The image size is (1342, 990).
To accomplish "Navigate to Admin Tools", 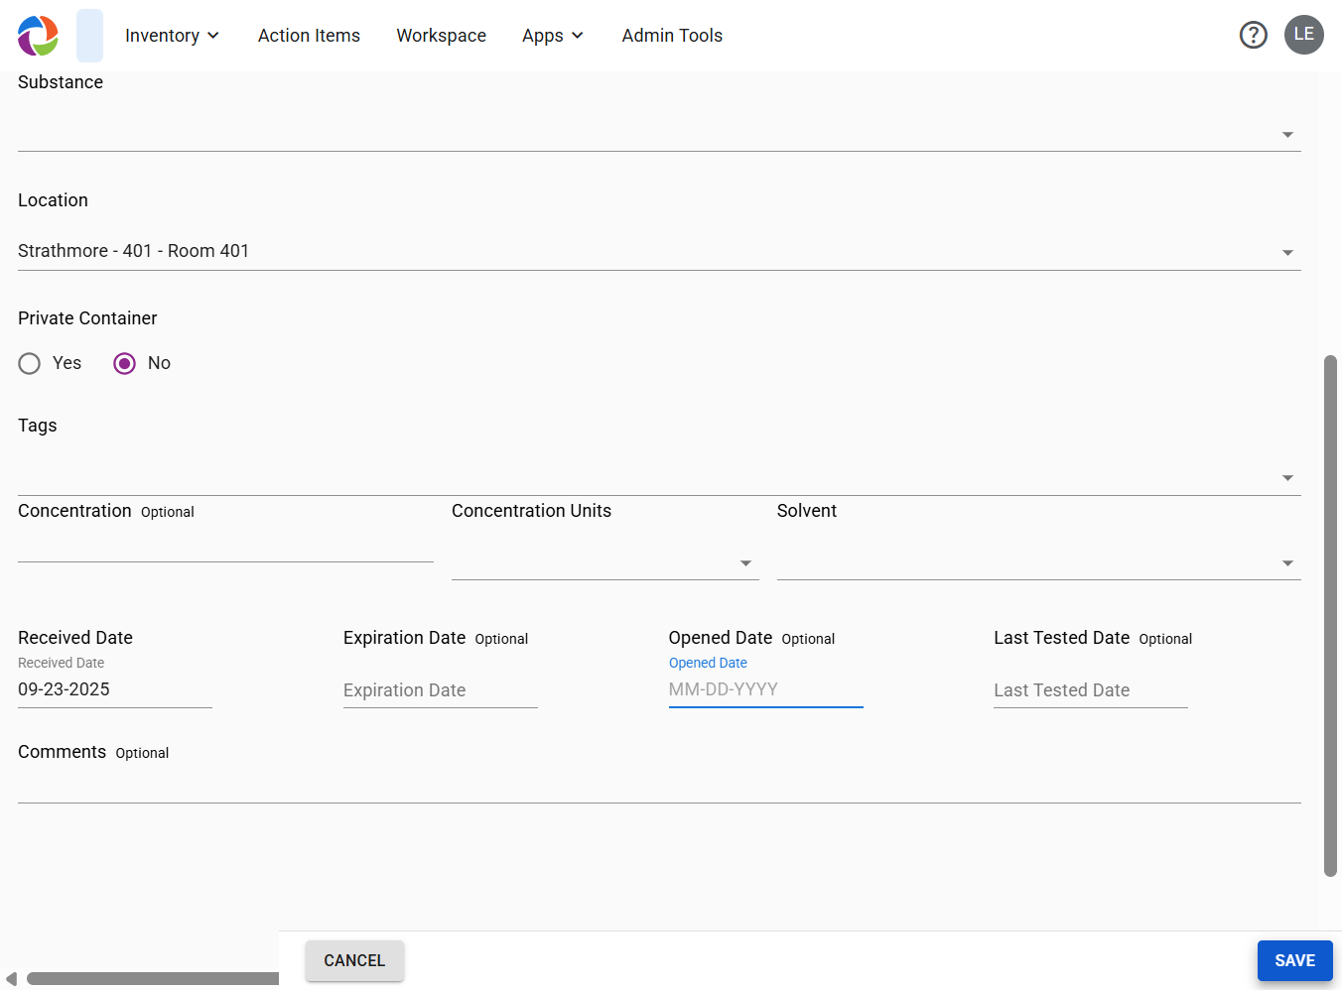I will (672, 36).
